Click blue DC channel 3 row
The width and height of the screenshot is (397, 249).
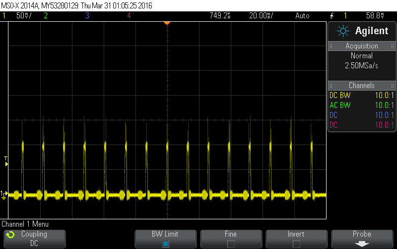[362, 115]
